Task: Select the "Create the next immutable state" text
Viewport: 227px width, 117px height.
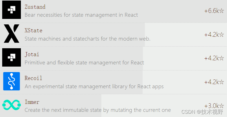Action: click(x=98, y=110)
